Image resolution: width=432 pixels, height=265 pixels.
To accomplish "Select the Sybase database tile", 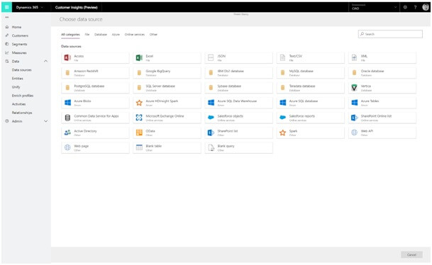I will click(x=238, y=88).
